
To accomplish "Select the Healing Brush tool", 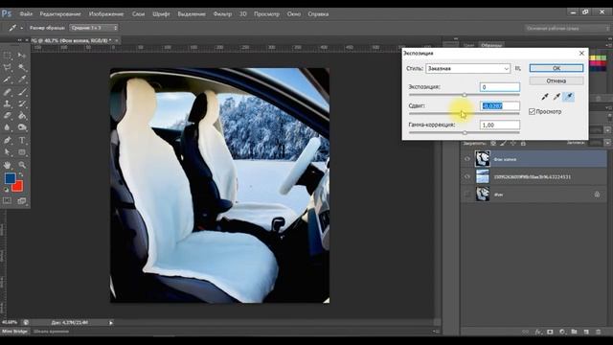I will pyautogui.click(x=8, y=92).
